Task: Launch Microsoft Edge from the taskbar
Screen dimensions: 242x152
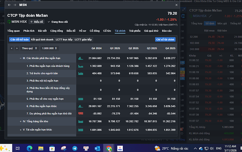Action: click(29, 148)
